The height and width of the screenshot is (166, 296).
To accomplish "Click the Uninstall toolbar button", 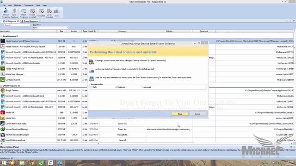I will click(41, 13).
